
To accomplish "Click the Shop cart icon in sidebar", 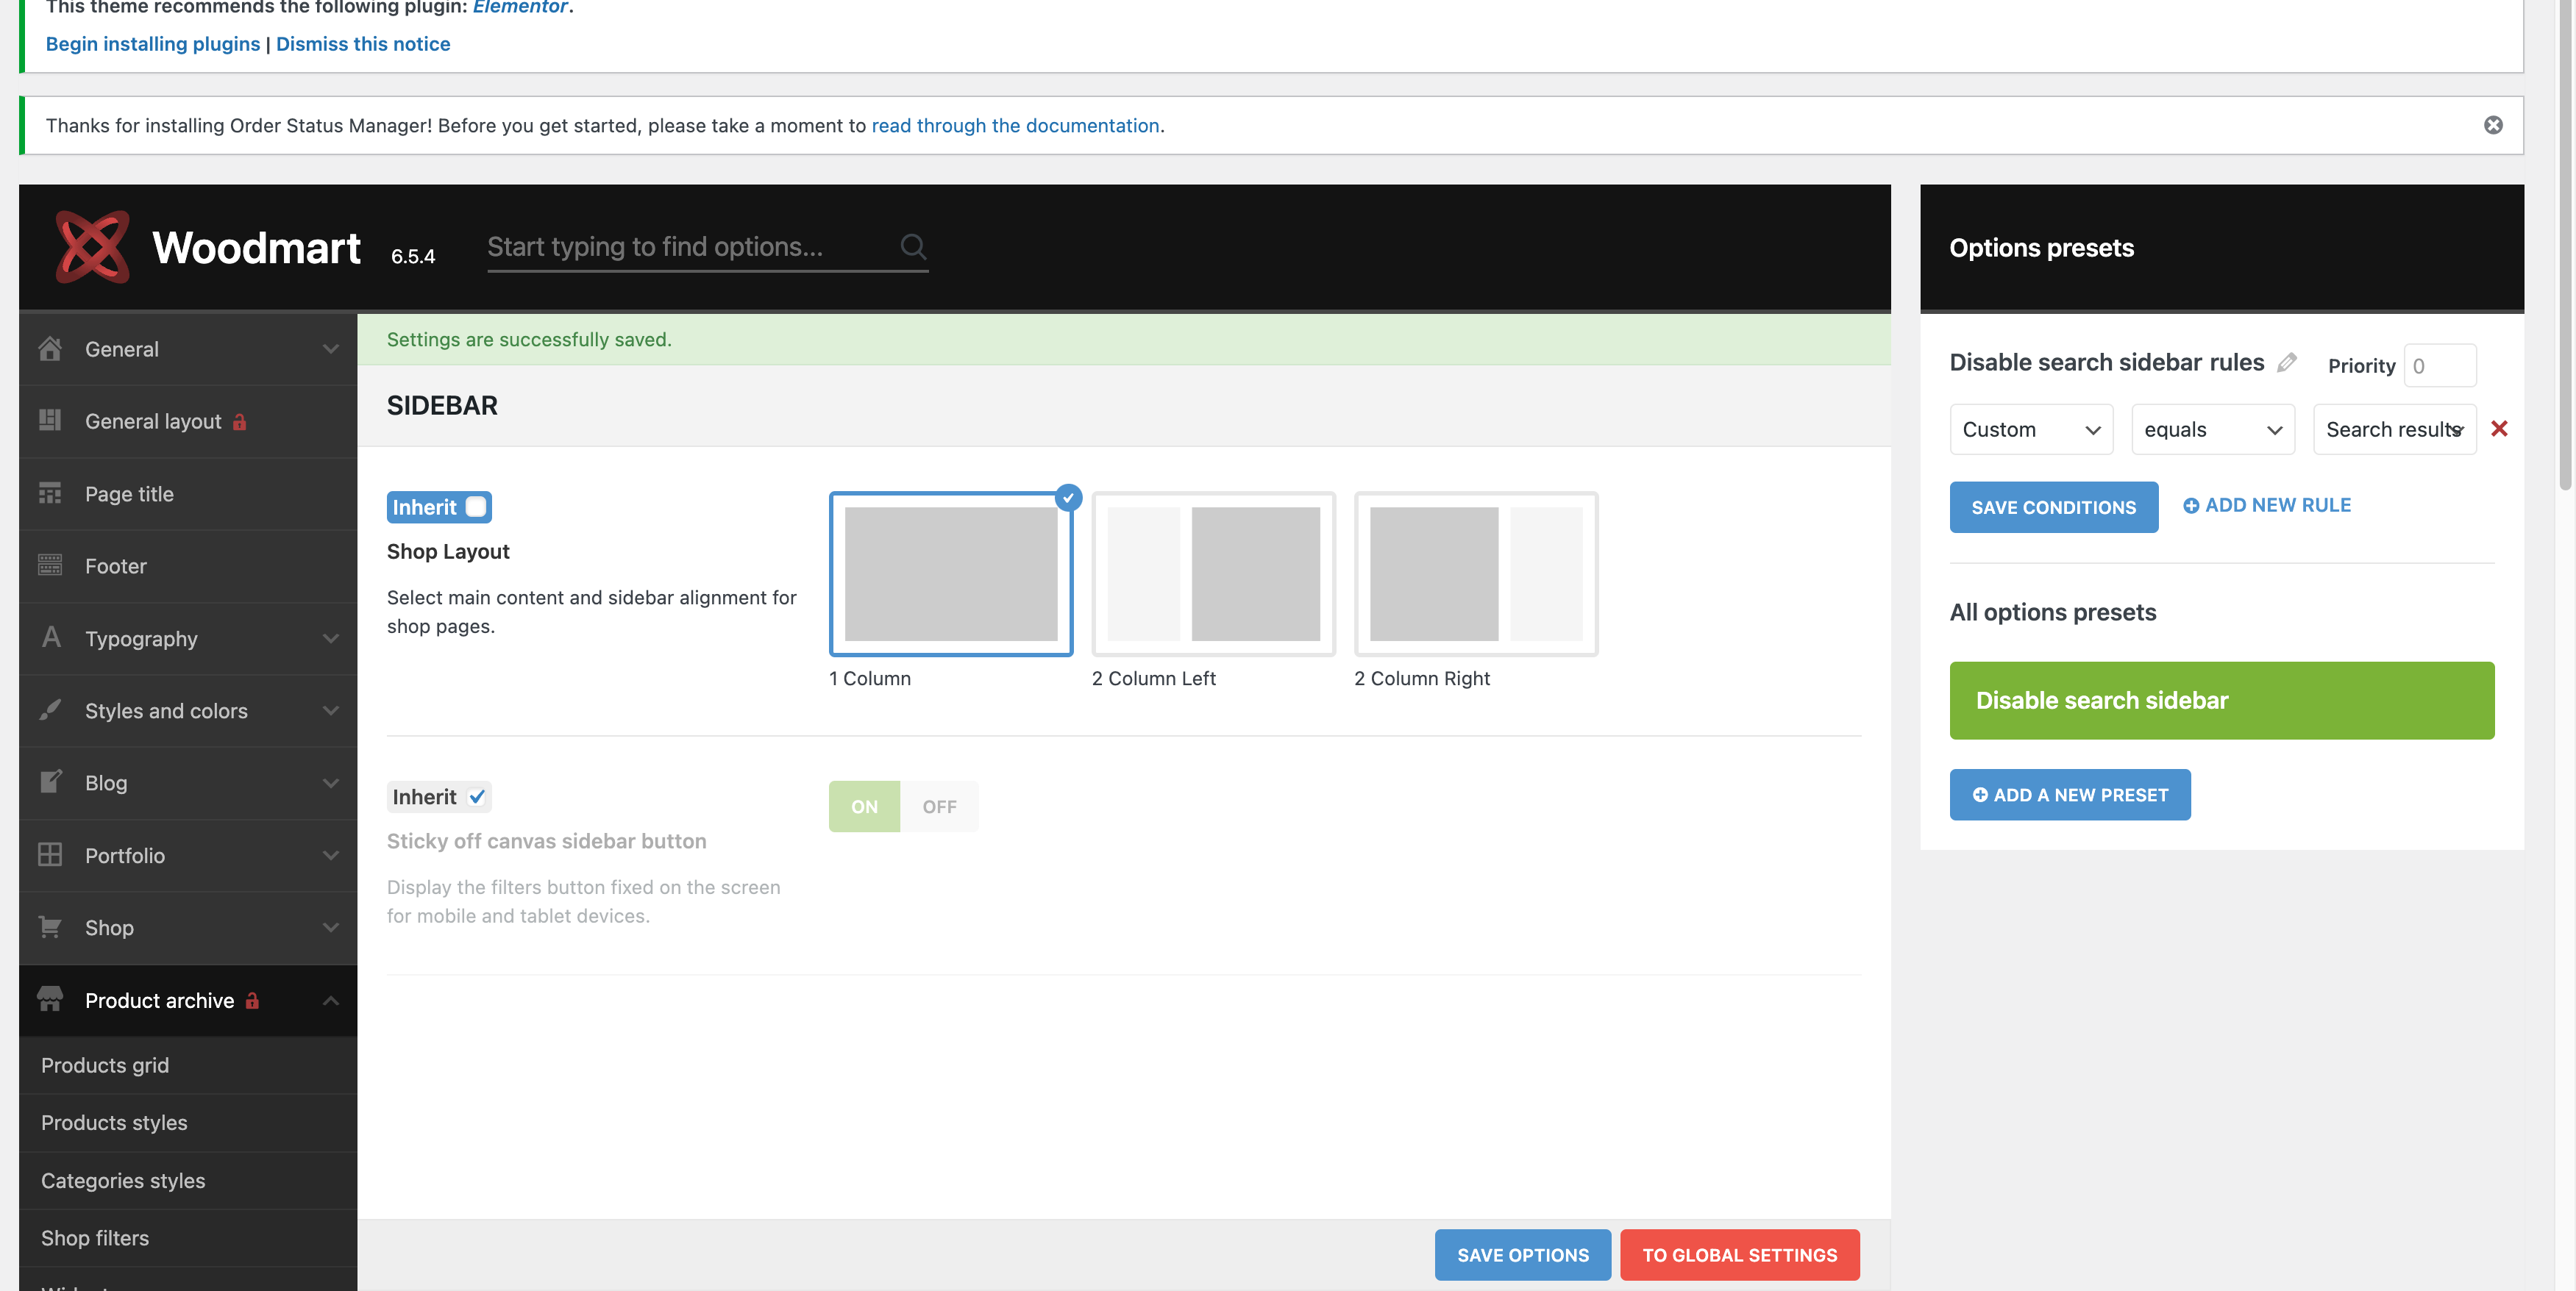I will 50,927.
